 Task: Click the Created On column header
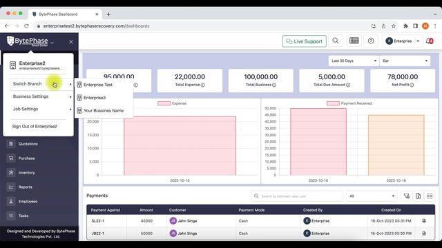[x=391, y=210]
